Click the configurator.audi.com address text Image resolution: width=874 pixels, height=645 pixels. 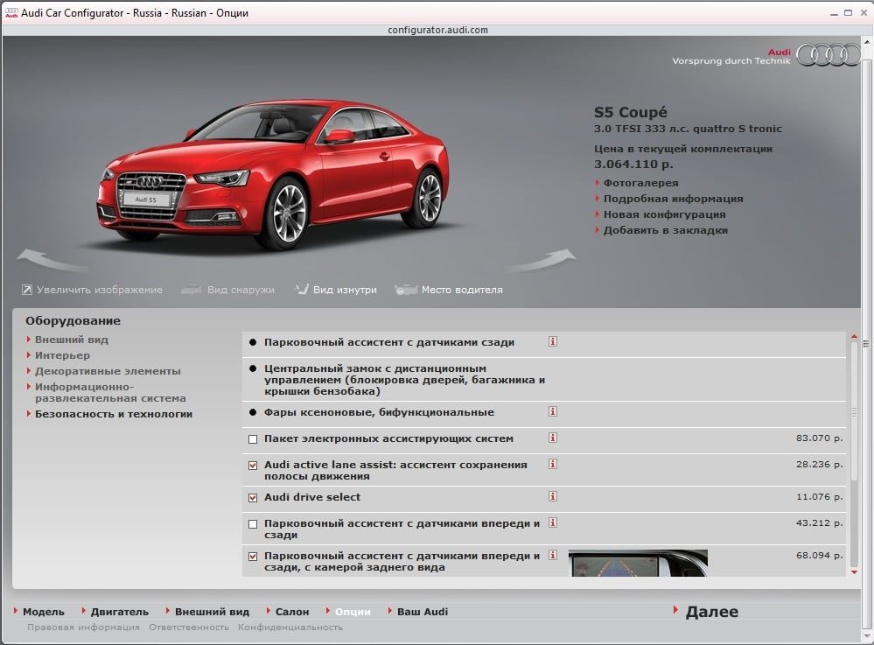[x=437, y=30]
